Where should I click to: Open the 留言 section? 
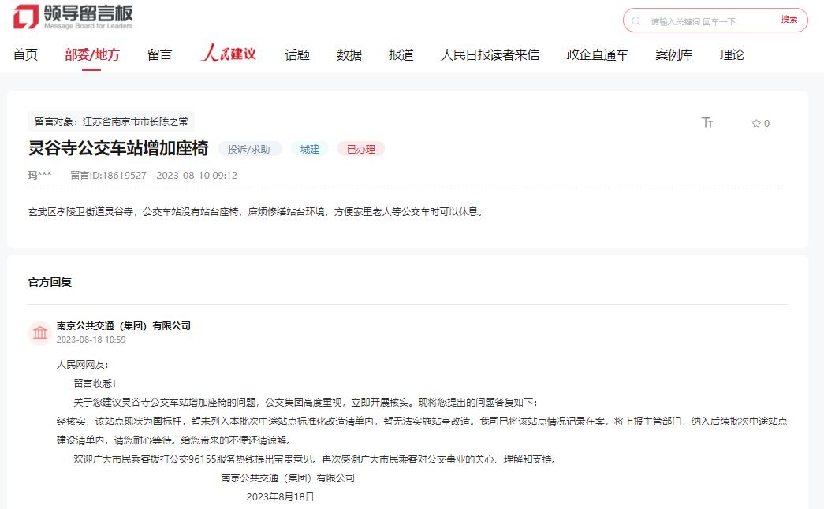pyautogui.click(x=160, y=54)
